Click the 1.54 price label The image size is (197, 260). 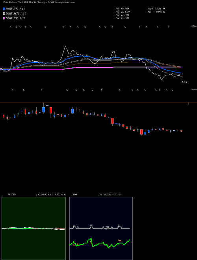point(184,82)
